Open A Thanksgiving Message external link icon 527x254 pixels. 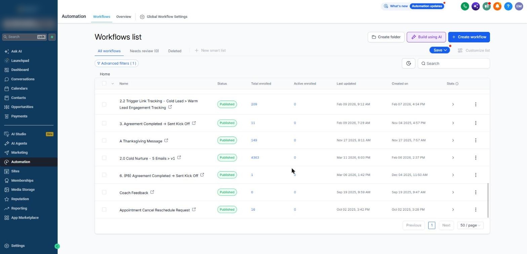tap(166, 140)
